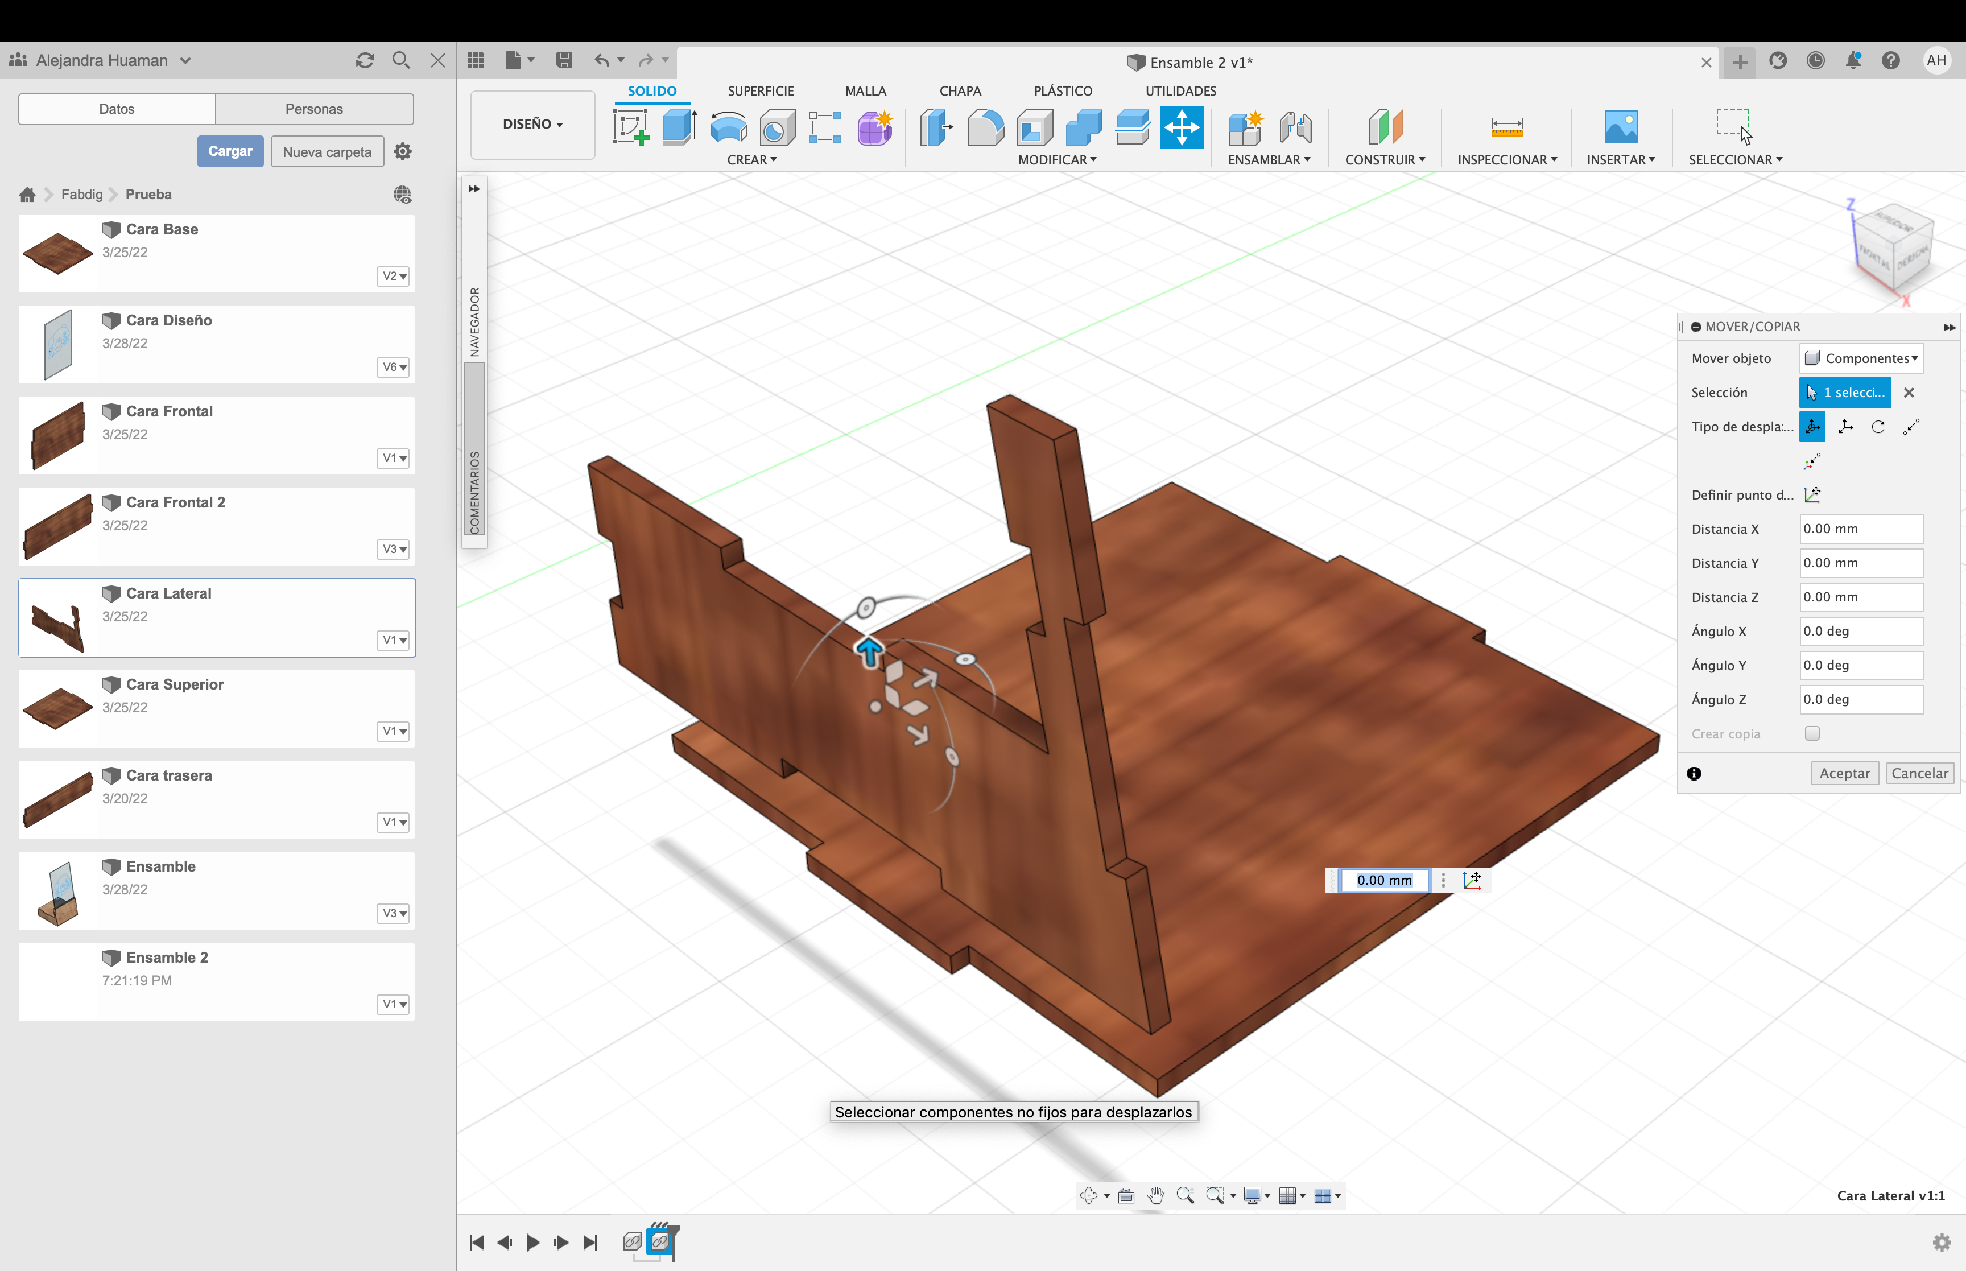Toggle the Crear copia checkbox

click(1812, 734)
